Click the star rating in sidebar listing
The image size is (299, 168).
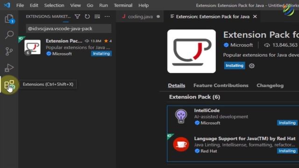coord(108,41)
